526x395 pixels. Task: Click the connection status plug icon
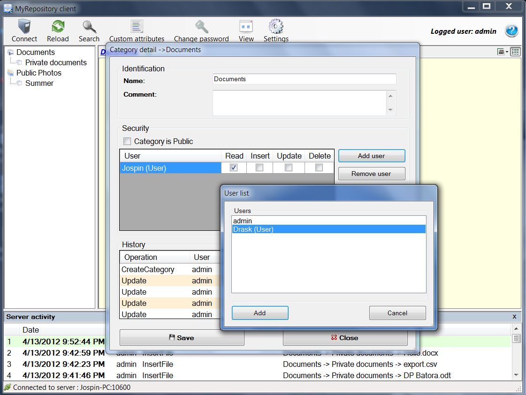(x=8, y=387)
